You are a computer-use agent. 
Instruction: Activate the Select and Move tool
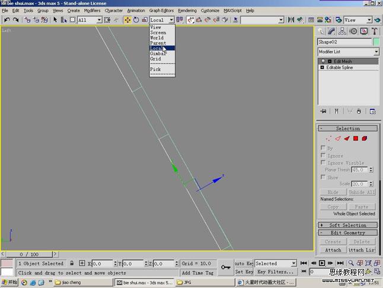click(x=127, y=20)
